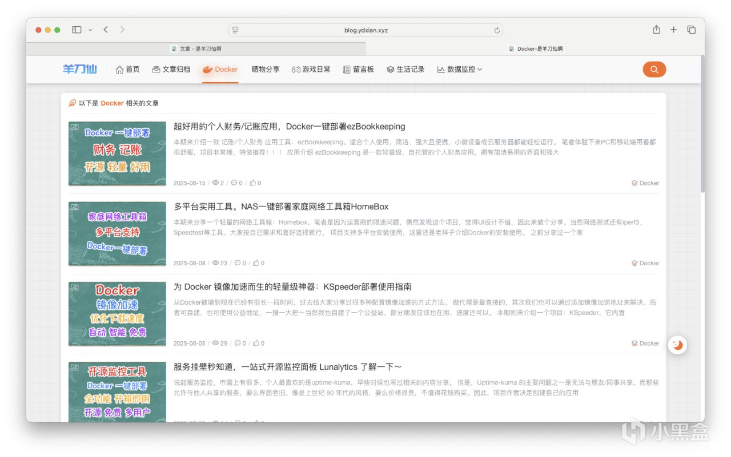The width and height of the screenshot is (731, 457).
Task: Open the Share icon in Safari toolbar
Action: [657, 30]
